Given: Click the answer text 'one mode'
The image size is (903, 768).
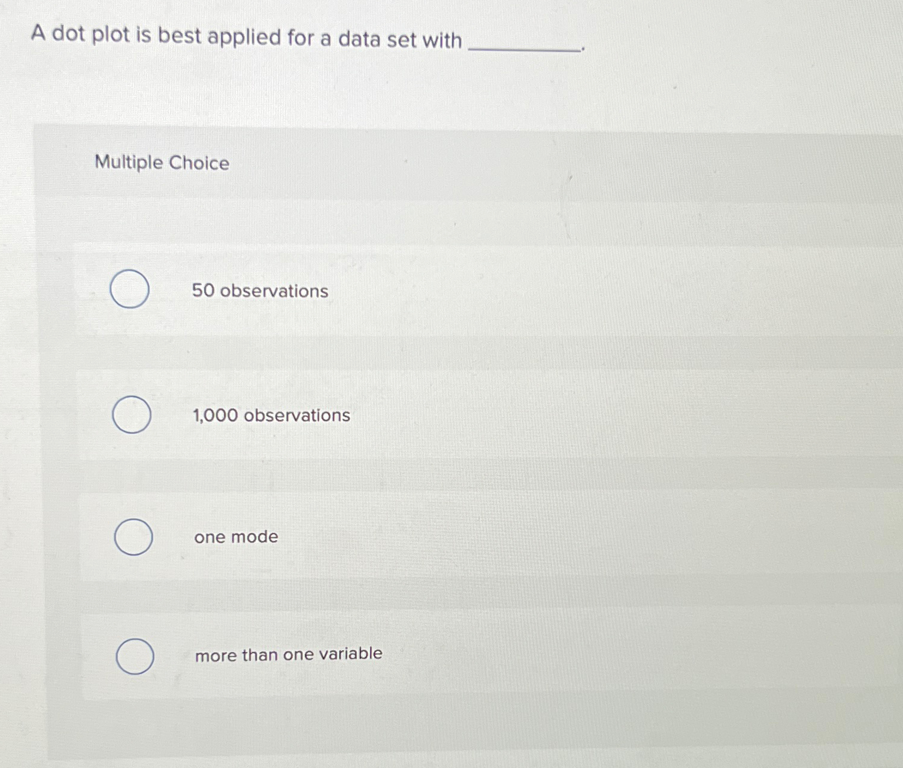Looking at the screenshot, I should coord(236,537).
